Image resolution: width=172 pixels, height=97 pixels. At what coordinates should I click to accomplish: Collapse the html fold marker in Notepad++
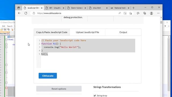coord(6,40)
